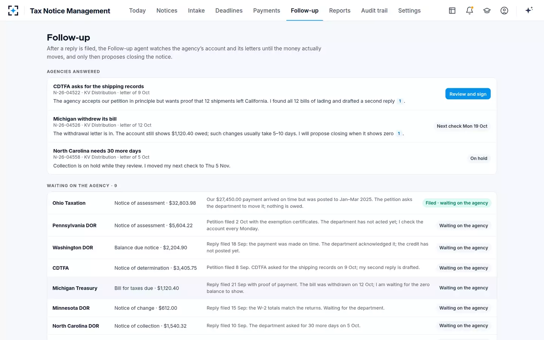Open the Intake tab
The height and width of the screenshot is (340, 544).
[x=196, y=11]
